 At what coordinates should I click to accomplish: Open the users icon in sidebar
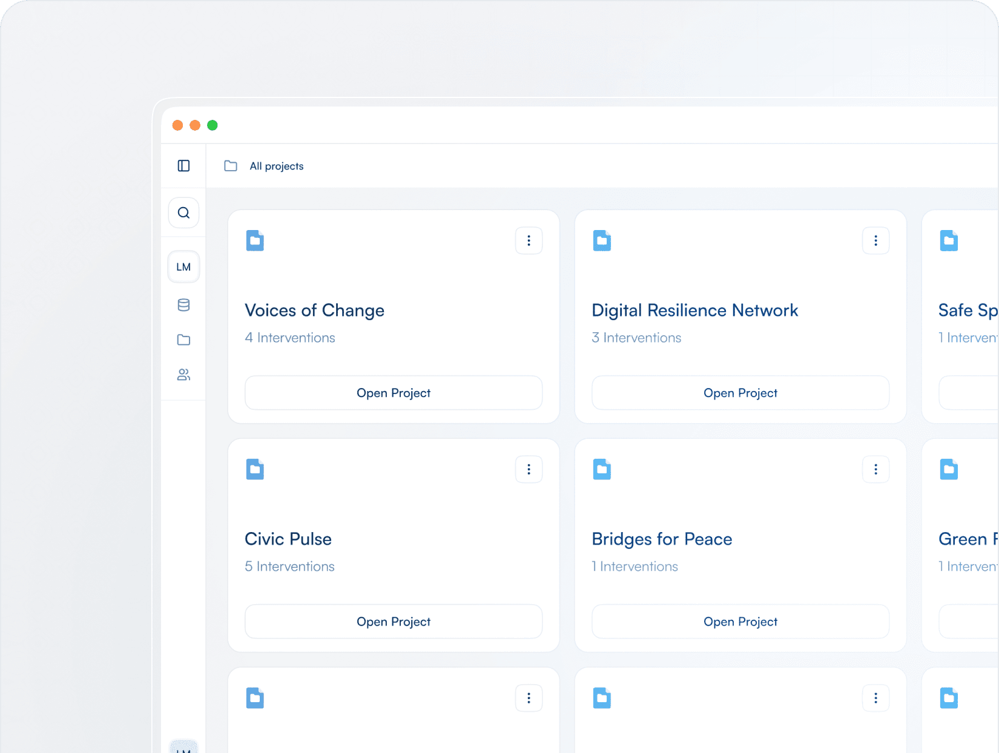(183, 375)
